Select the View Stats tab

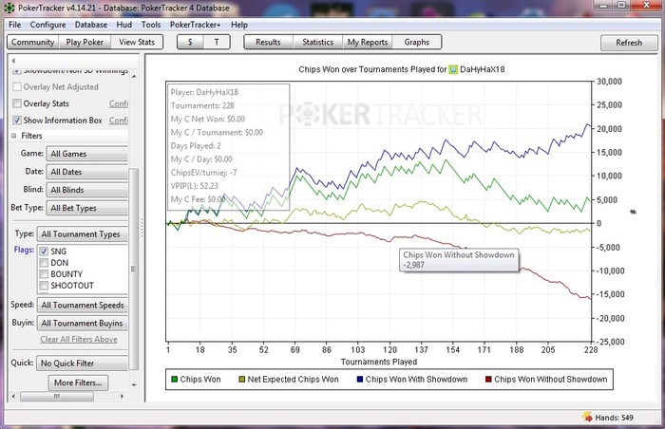click(137, 42)
